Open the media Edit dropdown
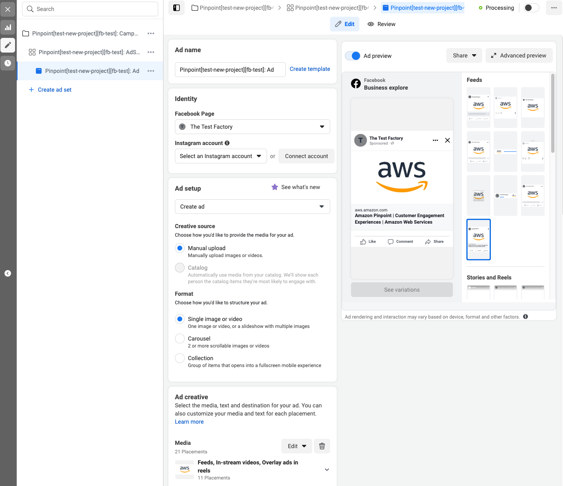563x486 pixels. click(x=297, y=446)
